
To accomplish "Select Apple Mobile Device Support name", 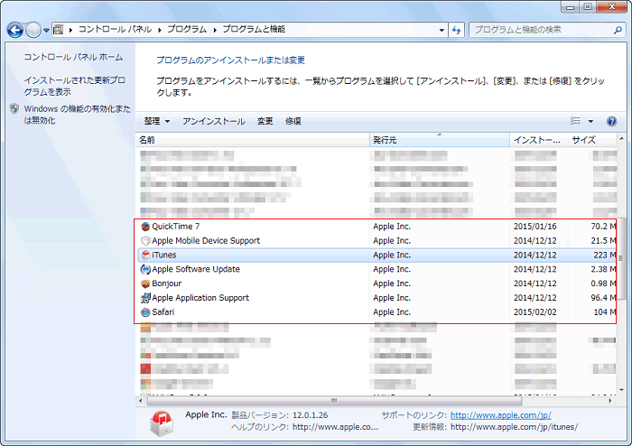I will tap(206, 240).
